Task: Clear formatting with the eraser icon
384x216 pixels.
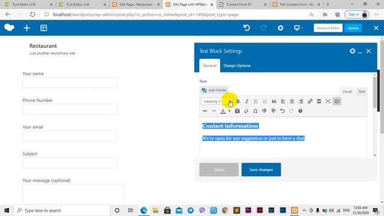Action: tap(246, 111)
